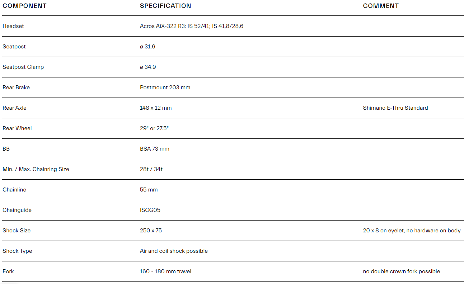This screenshot has height=284, width=464.
Task: Click the 148 x 12 mm rear axle value
Action: [x=156, y=108]
